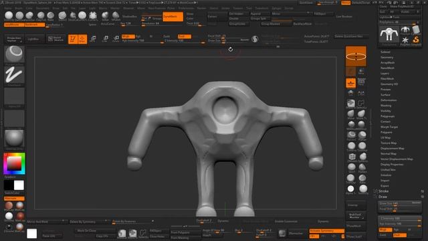Image resolution: width=428 pixels, height=241 pixels.
Task: Pick the red MatCap material ball
Action: pyautogui.click(x=20, y=217)
